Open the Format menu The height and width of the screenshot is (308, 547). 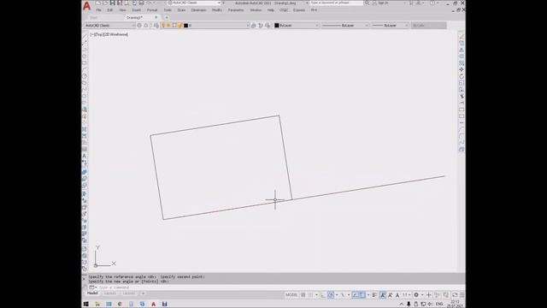152,10
